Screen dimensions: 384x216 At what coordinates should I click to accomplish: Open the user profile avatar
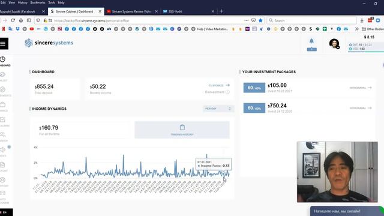coord(334,44)
